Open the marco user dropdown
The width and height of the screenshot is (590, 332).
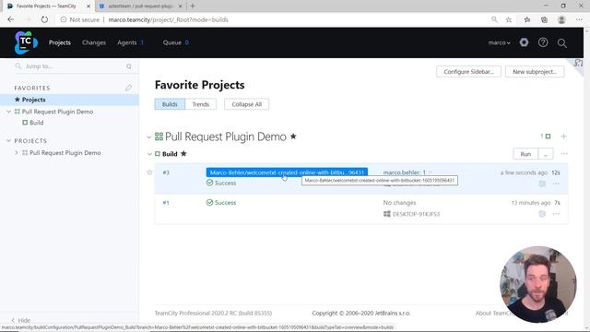(500, 42)
